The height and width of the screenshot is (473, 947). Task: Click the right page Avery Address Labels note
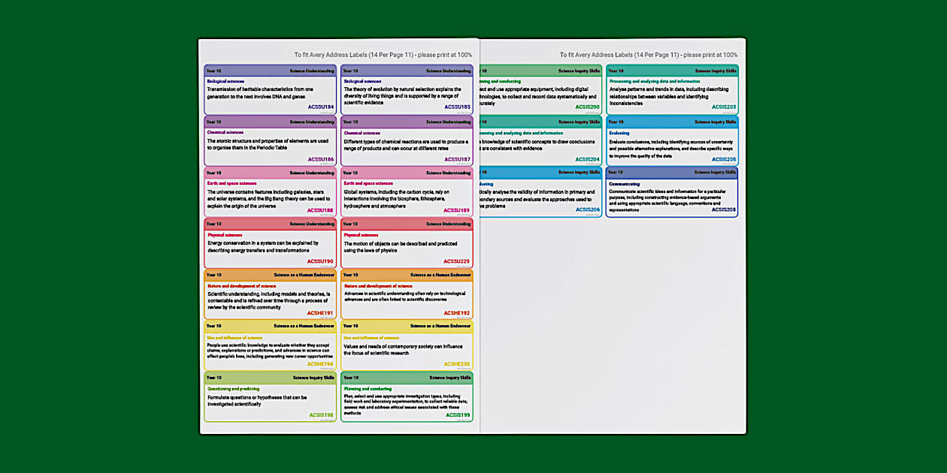point(649,55)
